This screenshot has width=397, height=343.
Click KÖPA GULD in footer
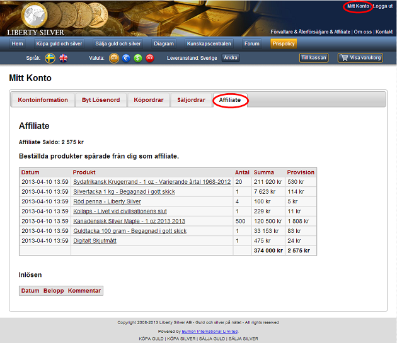pos(151,339)
